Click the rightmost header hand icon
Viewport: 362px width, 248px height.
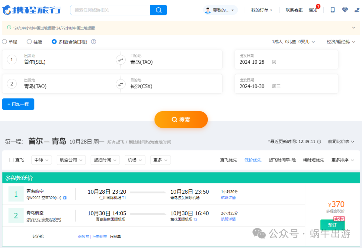tap(357, 10)
